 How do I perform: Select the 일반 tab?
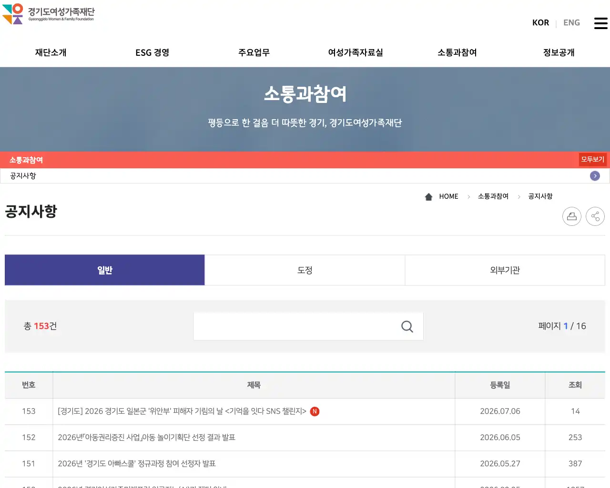point(105,270)
